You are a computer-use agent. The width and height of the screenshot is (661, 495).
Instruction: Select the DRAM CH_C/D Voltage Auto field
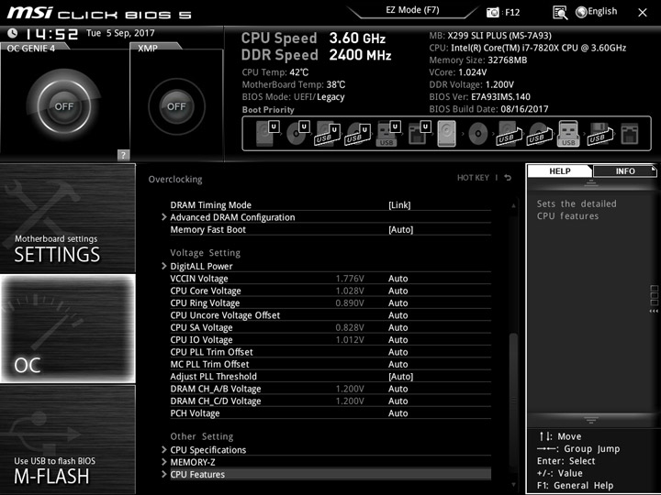pos(398,401)
